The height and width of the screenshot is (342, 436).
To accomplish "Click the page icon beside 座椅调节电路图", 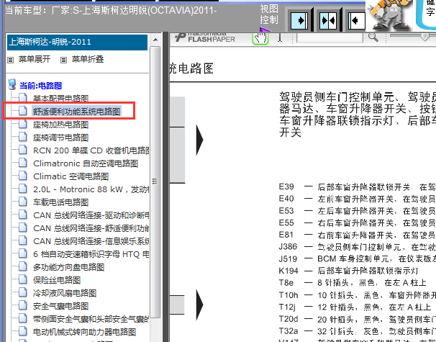I will click(23, 137).
